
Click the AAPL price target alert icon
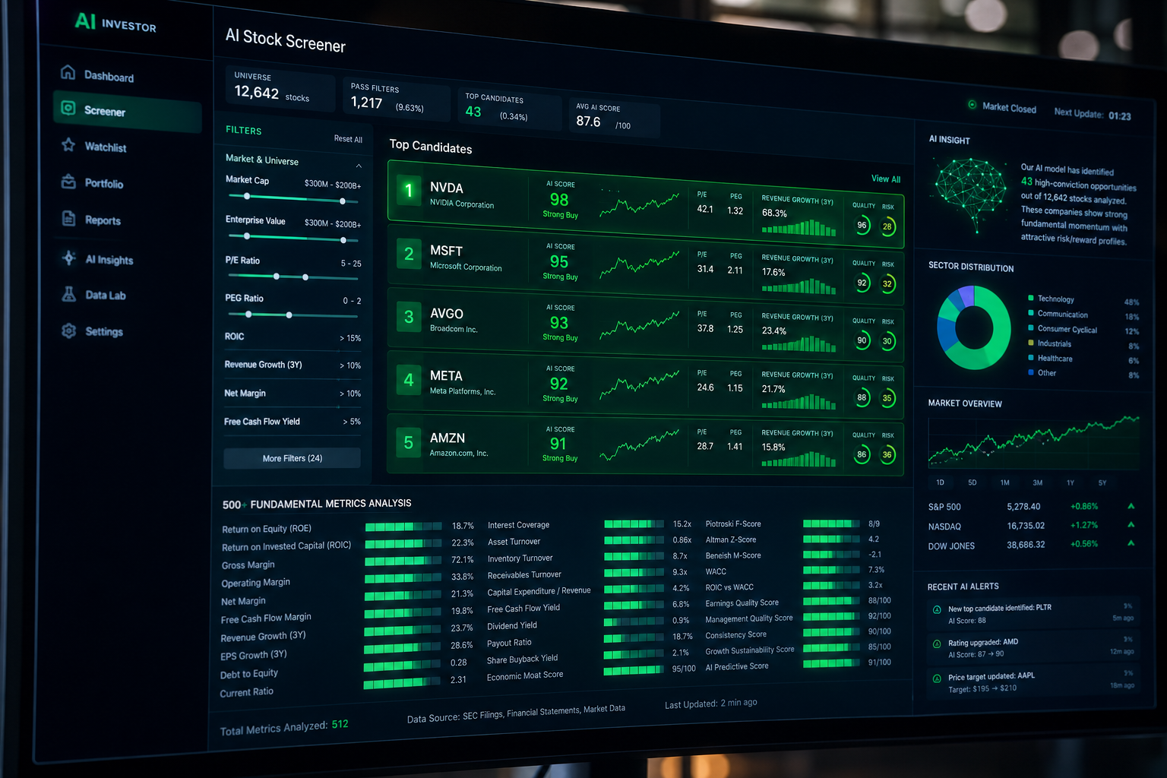click(x=937, y=678)
